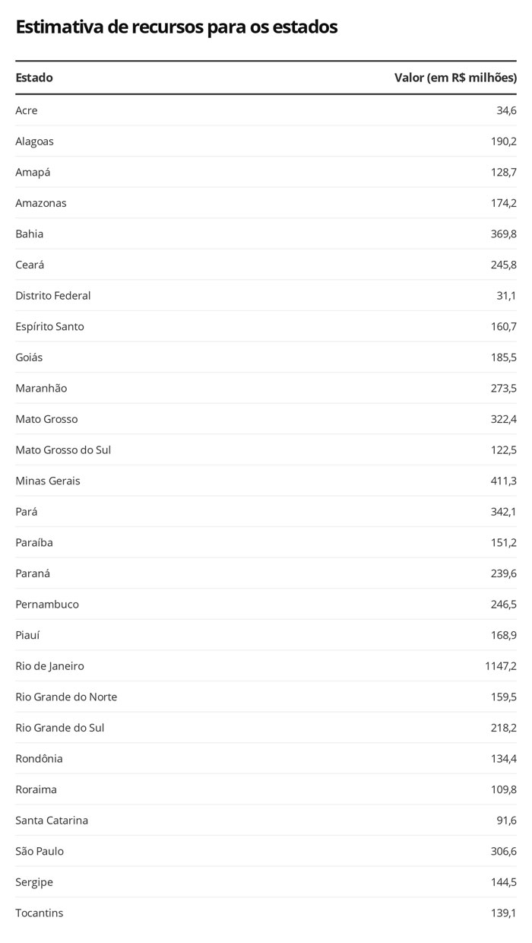Select the Espírito Santo value 160,7
The height and width of the screenshot is (943, 532).
pyautogui.click(x=503, y=326)
